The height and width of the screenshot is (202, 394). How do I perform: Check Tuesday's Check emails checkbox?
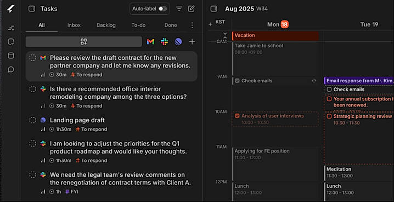pos(329,89)
